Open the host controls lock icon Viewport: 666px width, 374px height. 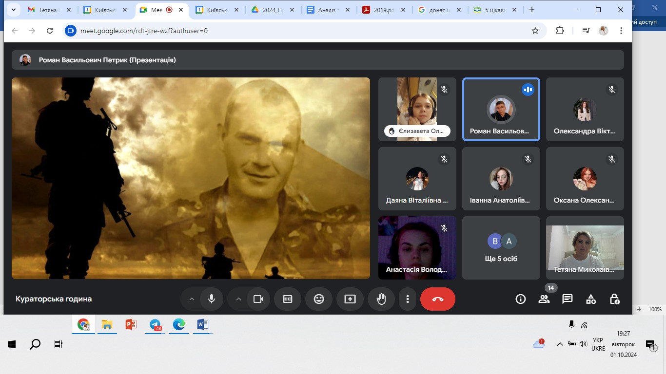[x=614, y=299]
